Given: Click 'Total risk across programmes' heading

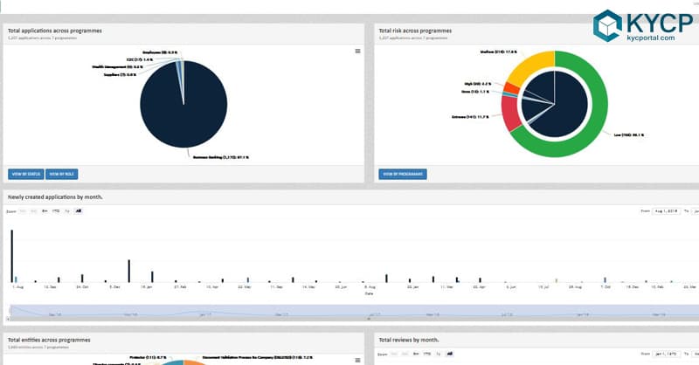Looking at the screenshot, I should (415, 31).
